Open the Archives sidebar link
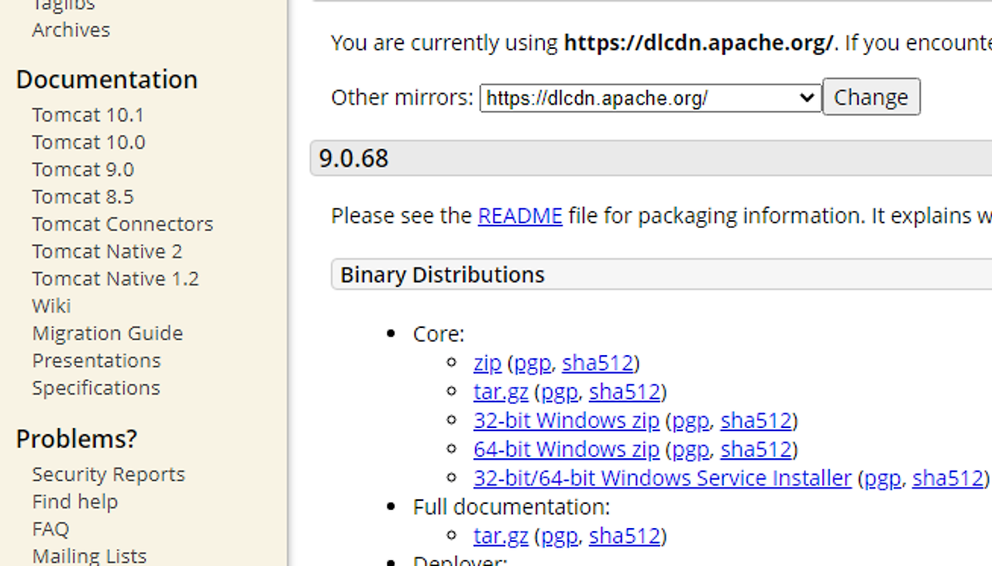 coord(71,29)
